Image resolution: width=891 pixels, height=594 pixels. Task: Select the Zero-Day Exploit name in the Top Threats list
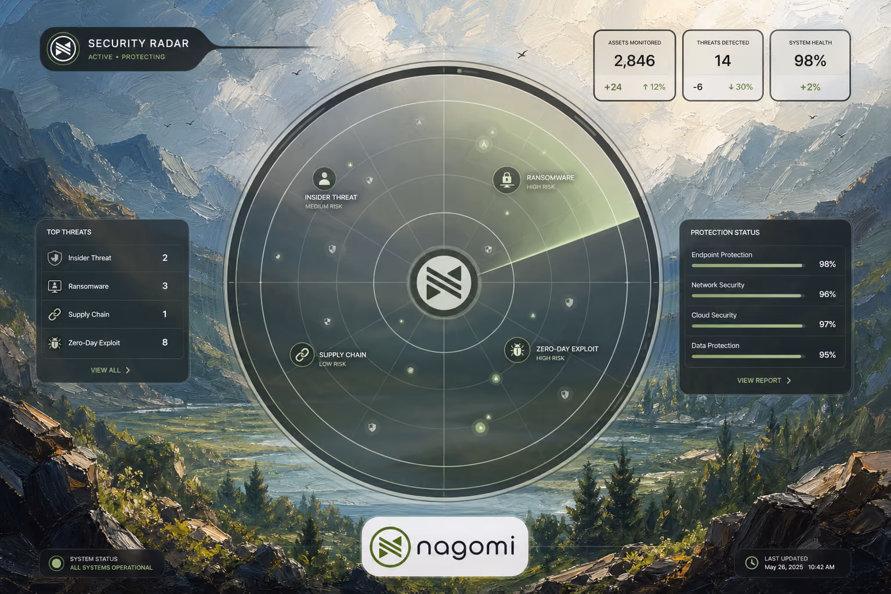click(94, 343)
